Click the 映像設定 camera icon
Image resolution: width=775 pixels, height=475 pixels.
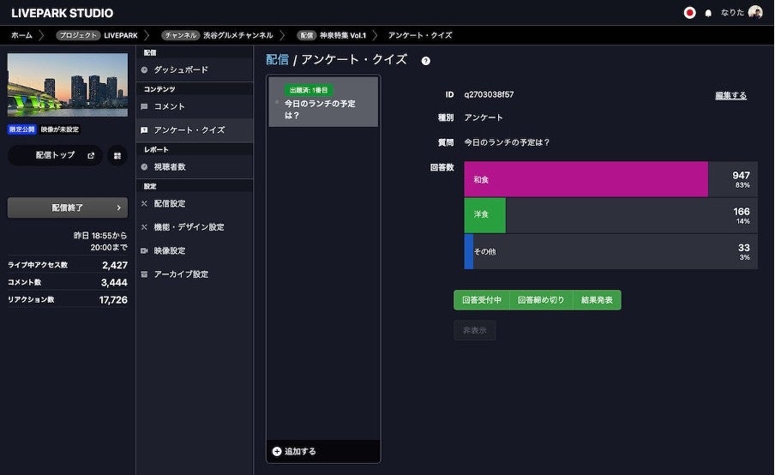point(144,251)
